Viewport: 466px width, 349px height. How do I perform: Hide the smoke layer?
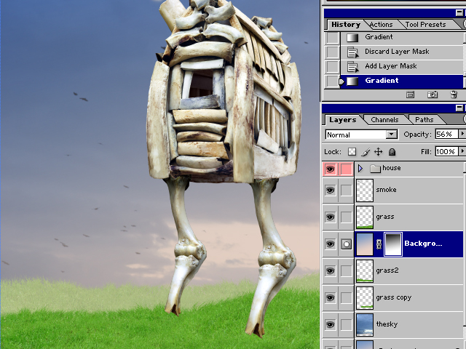331,190
